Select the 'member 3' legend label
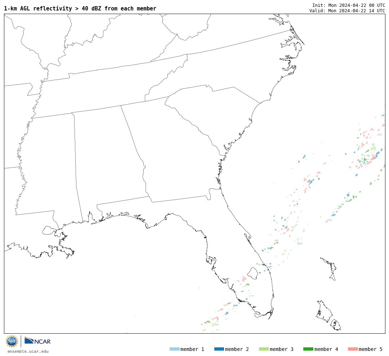The image size is (389, 356). (282, 349)
